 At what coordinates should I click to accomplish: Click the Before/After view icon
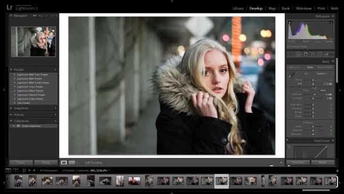pyautogui.click(x=72, y=162)
